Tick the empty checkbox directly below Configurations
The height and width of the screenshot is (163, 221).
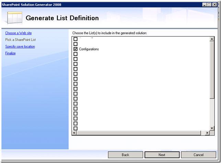[75, 54]
